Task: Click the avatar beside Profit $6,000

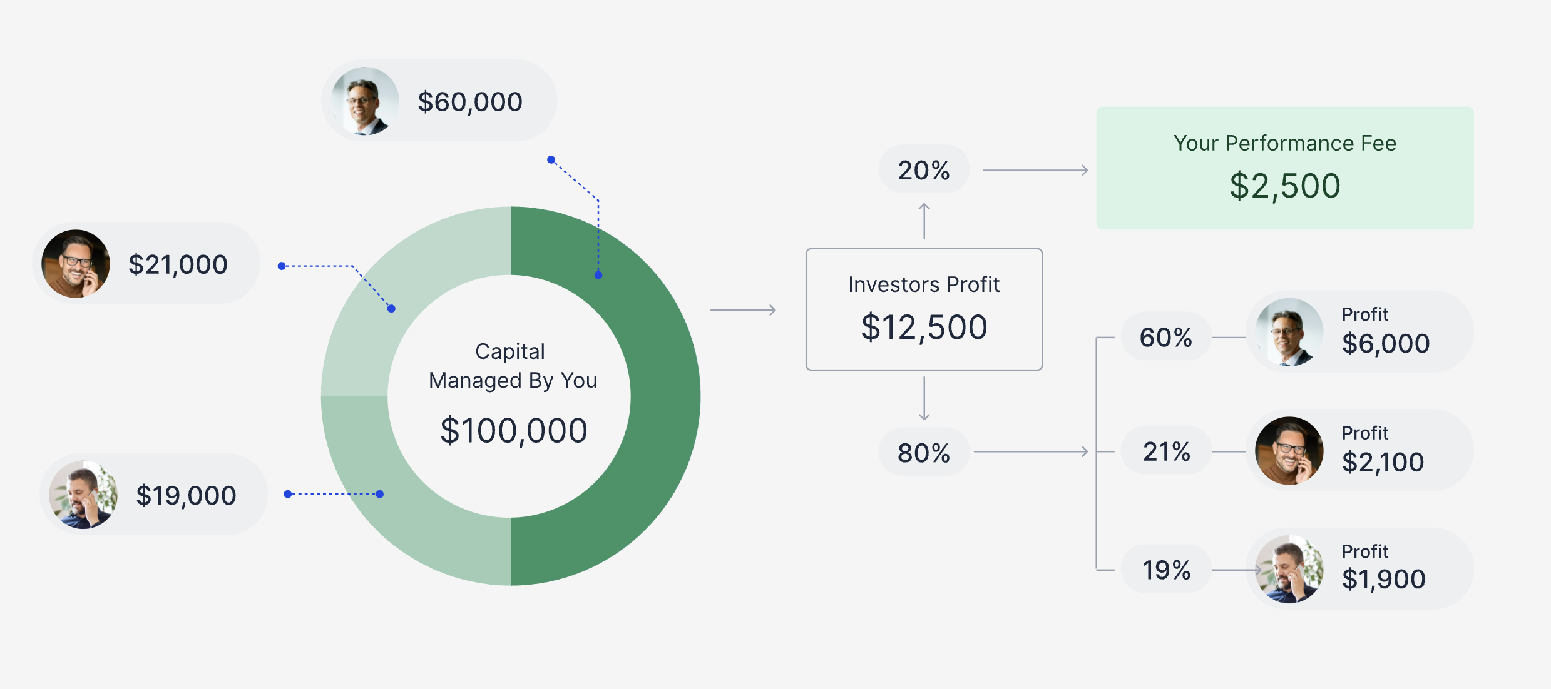Action: pyautogui.click(x=1289, y=332)
